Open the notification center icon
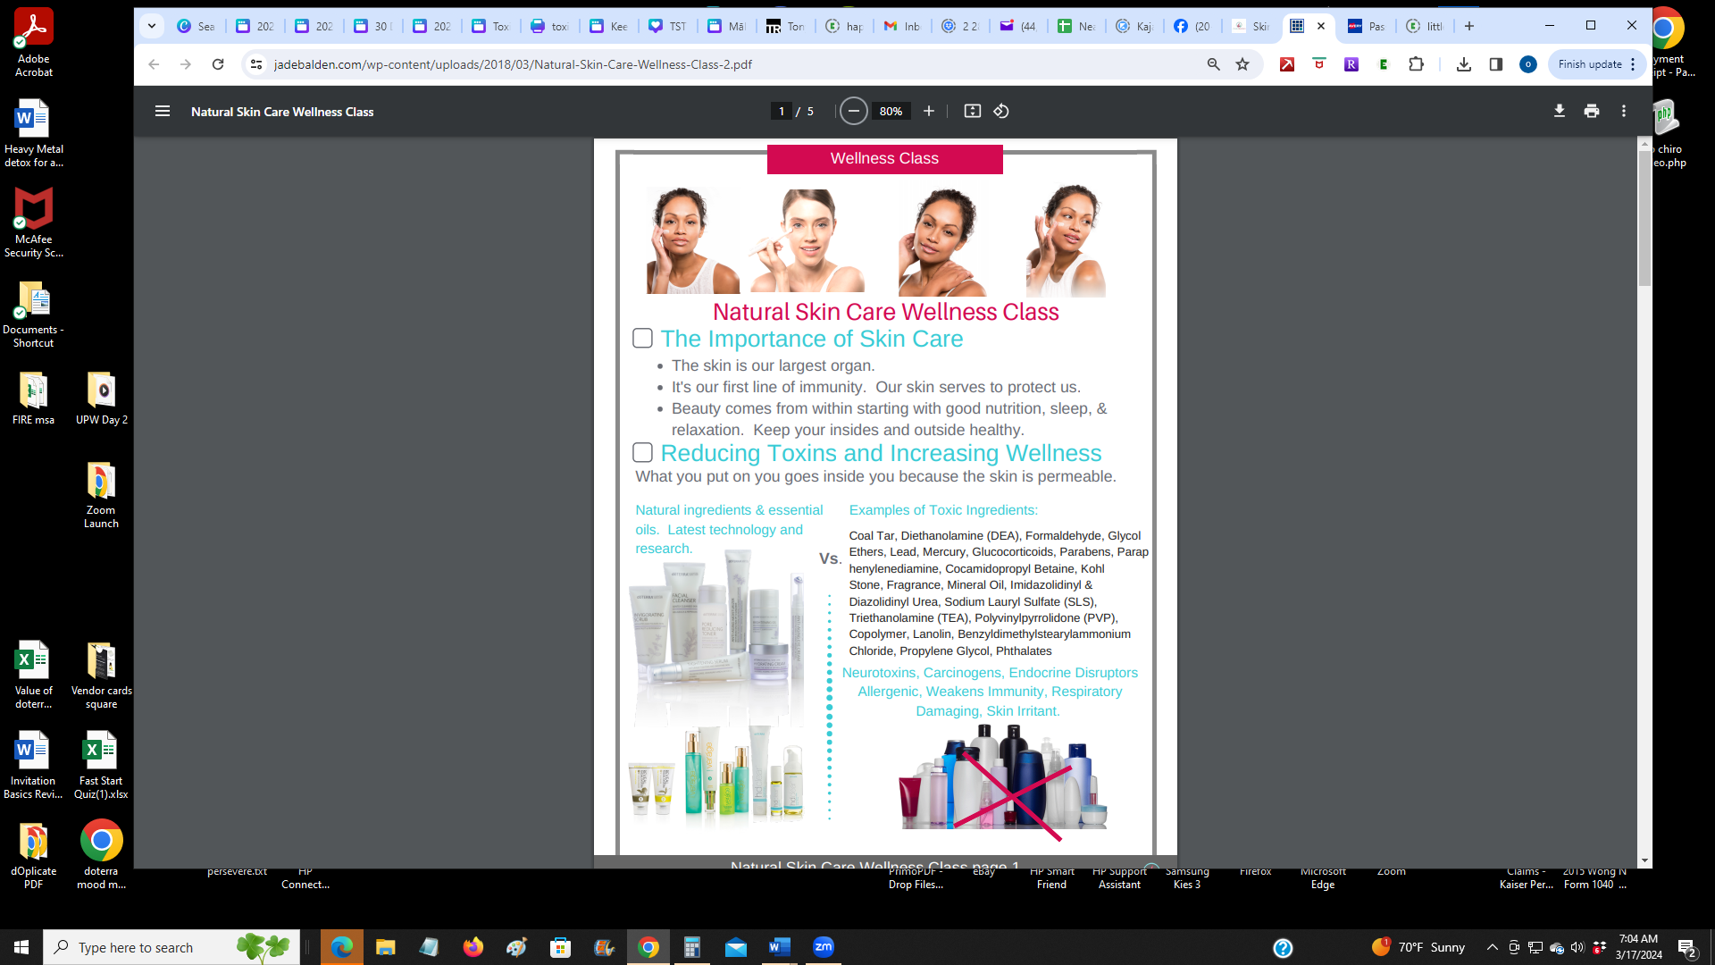This screenshot has width=1715, height=965. [x=1686, y=947]
